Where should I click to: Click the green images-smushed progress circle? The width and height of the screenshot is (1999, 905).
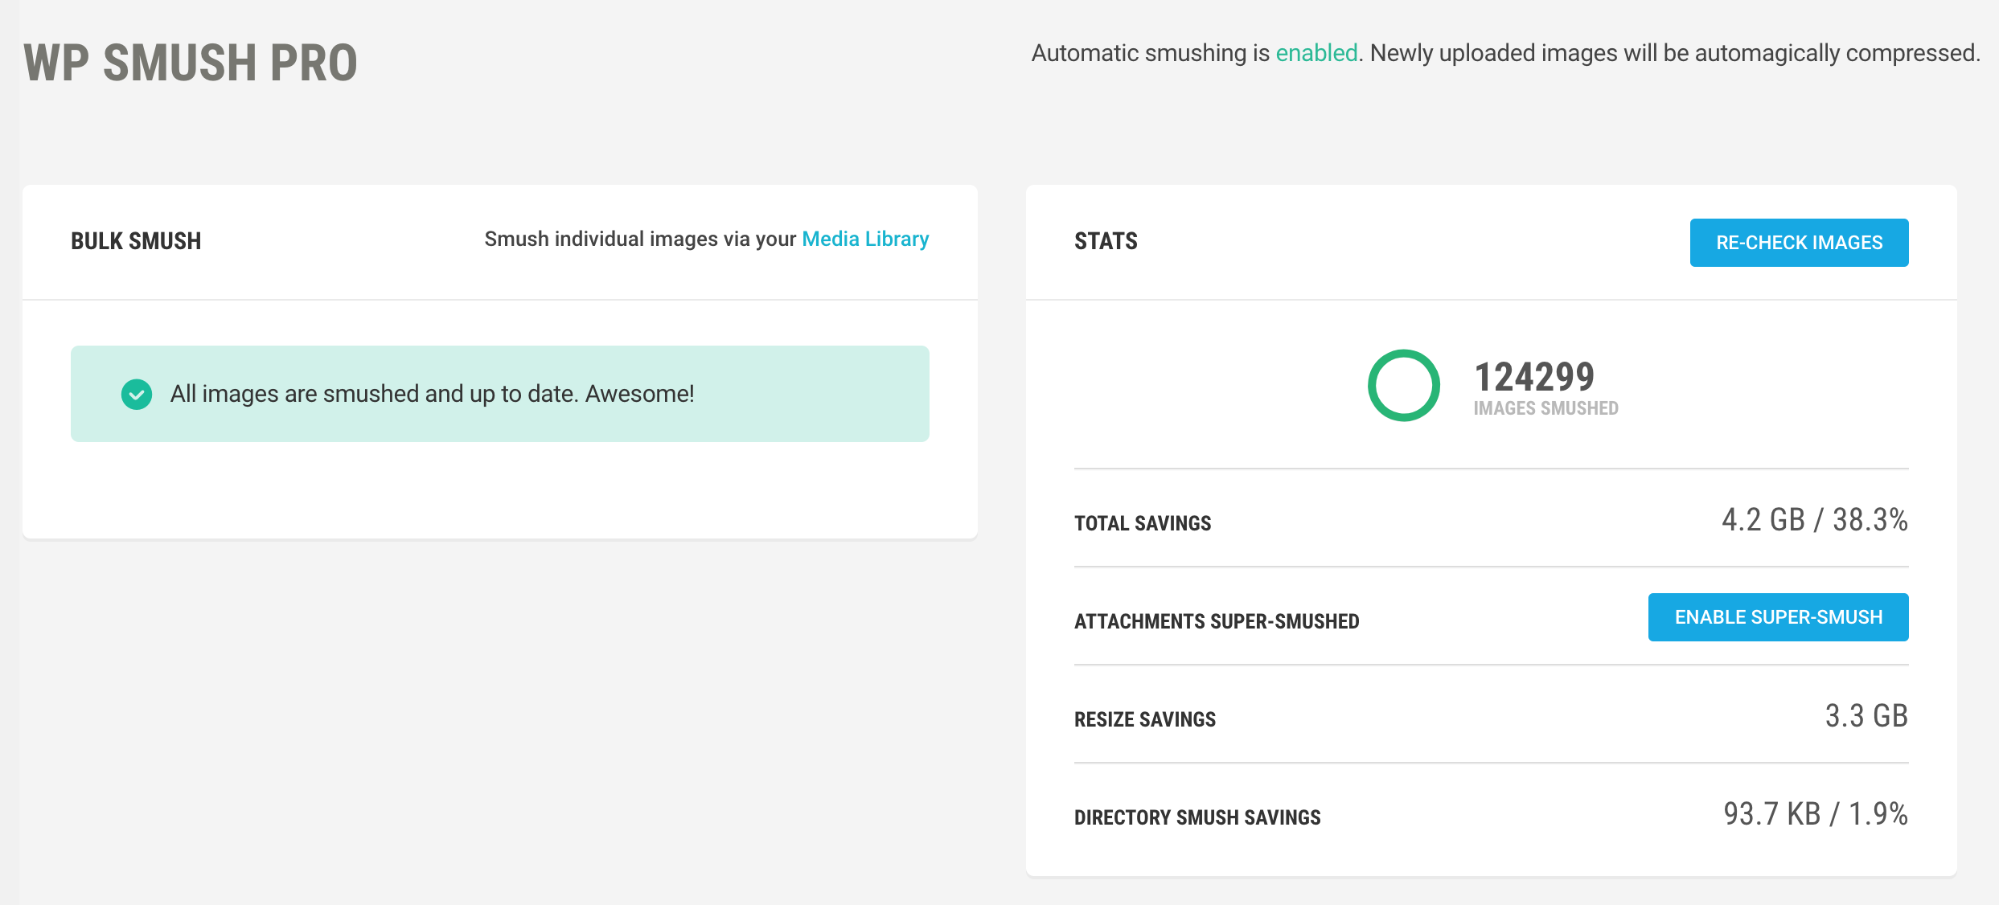point(1404,385)
